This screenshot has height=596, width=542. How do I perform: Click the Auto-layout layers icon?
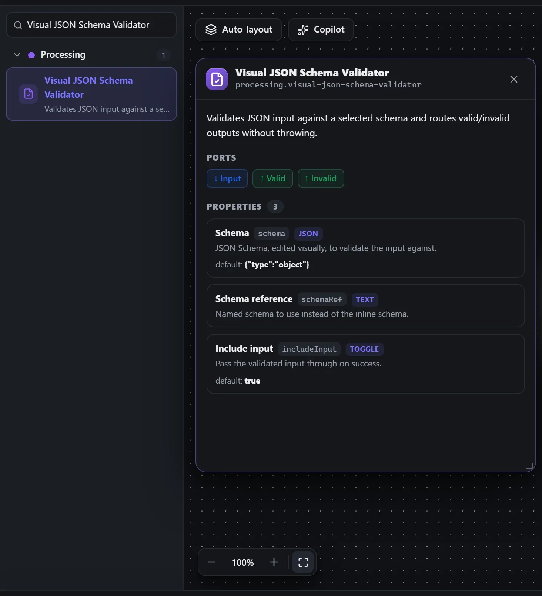(211, 30)
